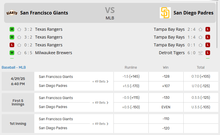This screenshot has height=135, width=220.
Task: Click the home icon beside Tampa Bay Rays 2:4
Action: (201, 29)
